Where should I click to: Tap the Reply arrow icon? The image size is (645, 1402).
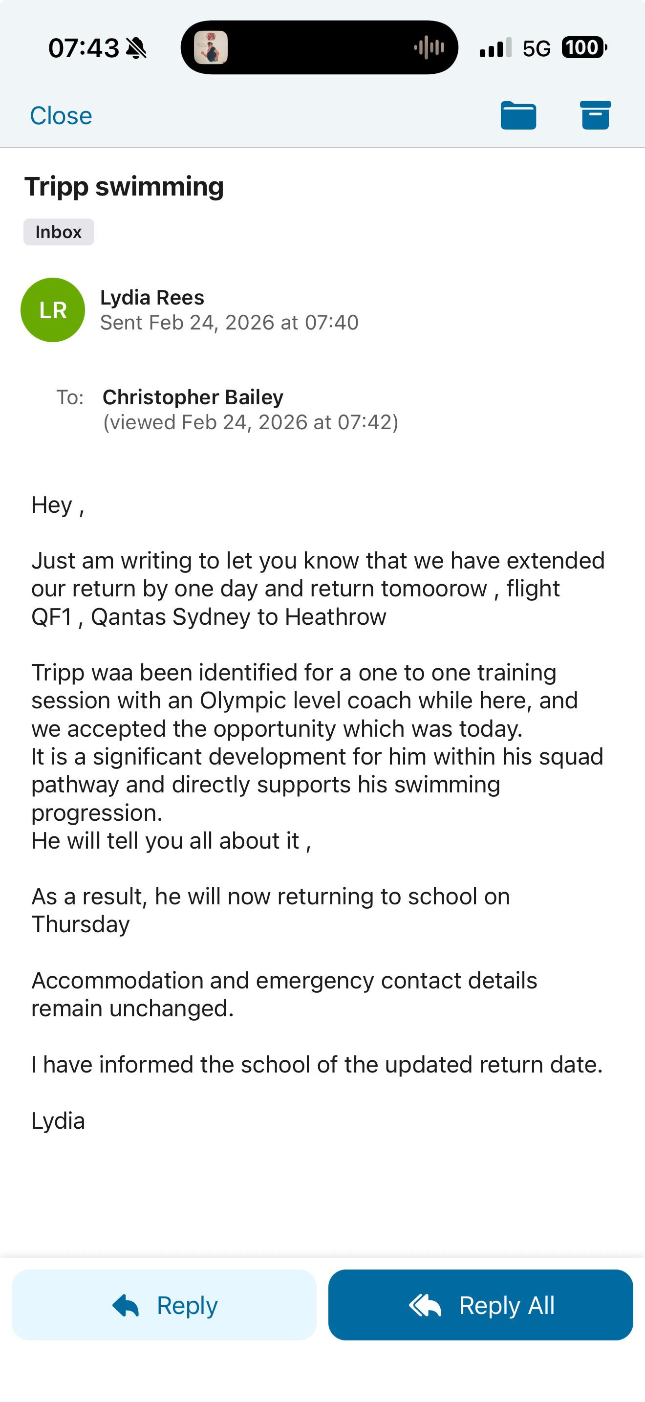point(126,1305)
